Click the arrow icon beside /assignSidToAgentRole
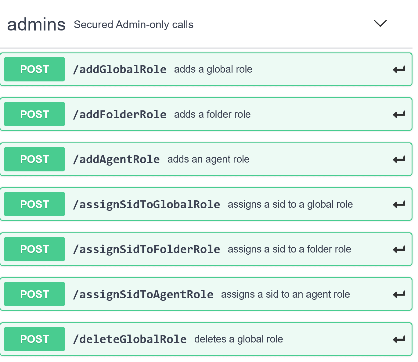 (x=399, y=294)
